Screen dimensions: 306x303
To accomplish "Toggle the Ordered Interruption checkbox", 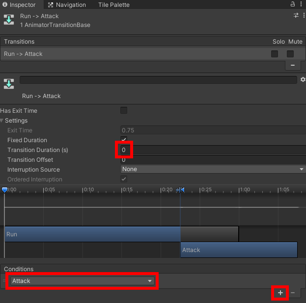I will point(124,179).
